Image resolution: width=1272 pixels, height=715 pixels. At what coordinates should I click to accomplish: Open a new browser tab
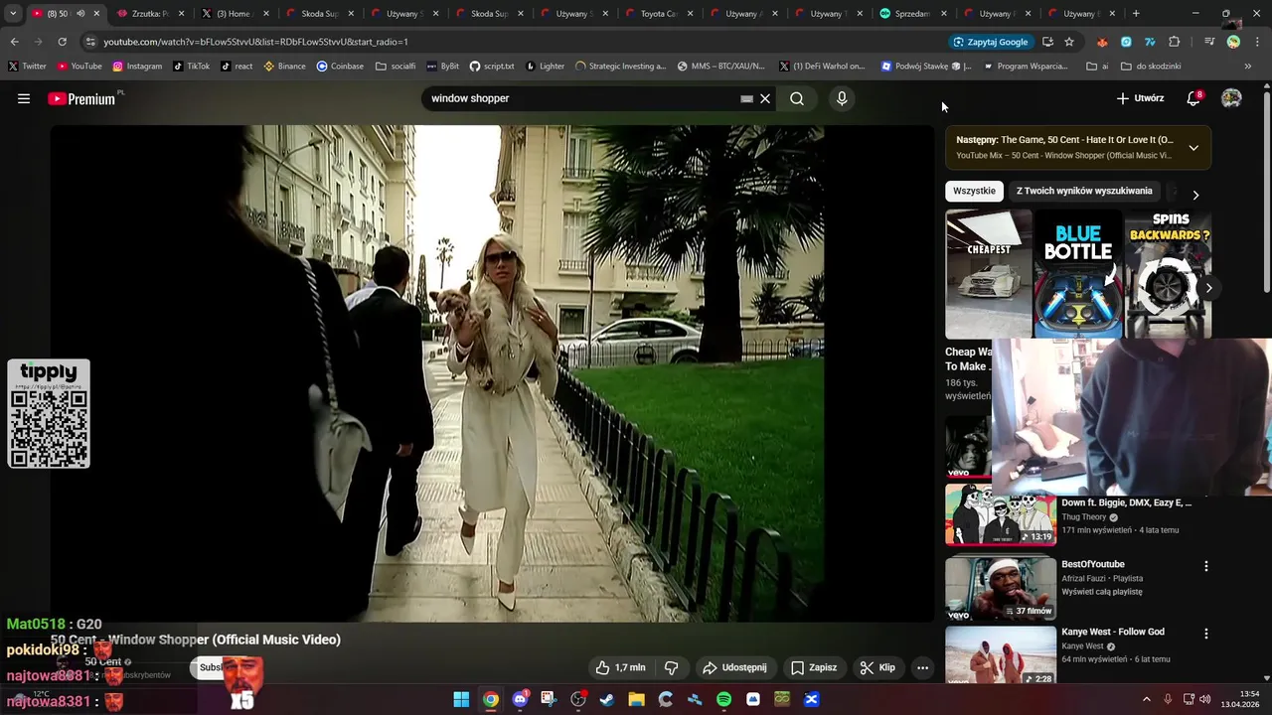[1136, 14]
